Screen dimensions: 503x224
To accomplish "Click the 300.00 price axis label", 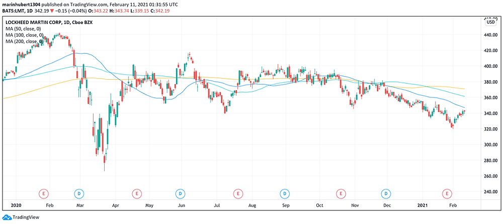I will coord(491,145).
